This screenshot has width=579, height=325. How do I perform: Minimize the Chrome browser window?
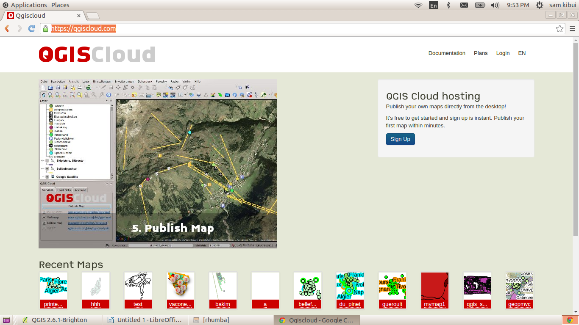pos(551,15)
